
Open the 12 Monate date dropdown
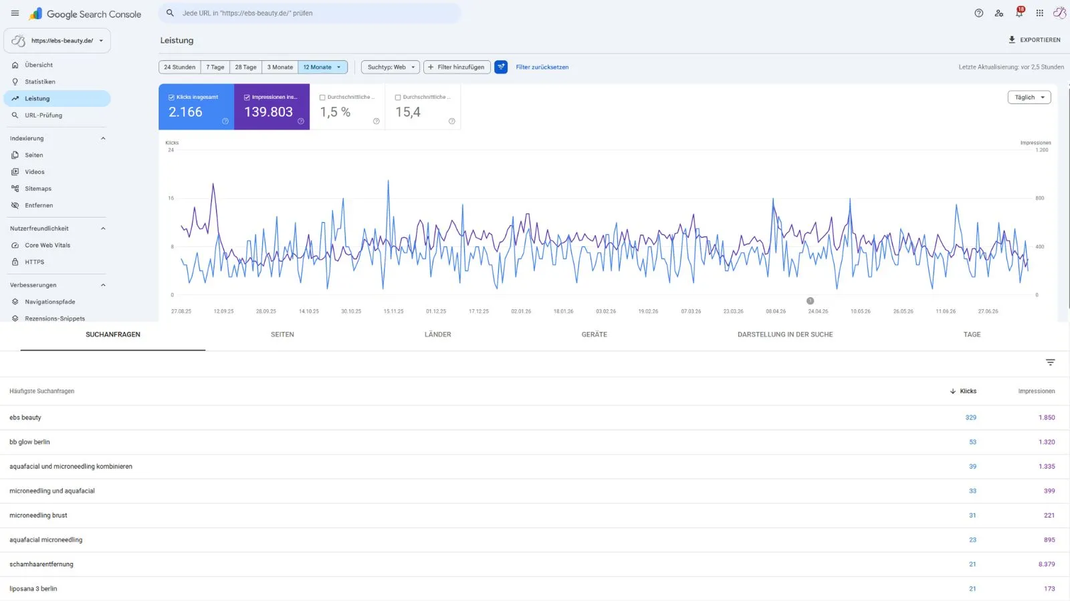click(x=323, y=67)
